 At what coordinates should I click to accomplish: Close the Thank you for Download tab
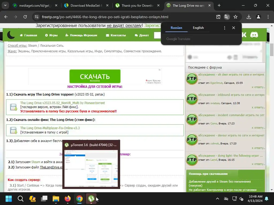click(158, 6)
